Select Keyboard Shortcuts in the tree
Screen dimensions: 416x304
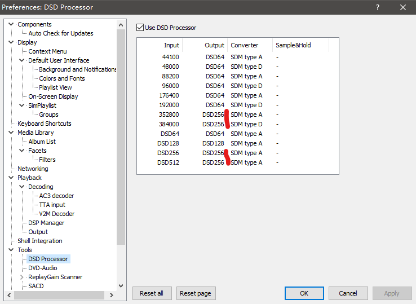pyautogui.click(x=44, y=124)
